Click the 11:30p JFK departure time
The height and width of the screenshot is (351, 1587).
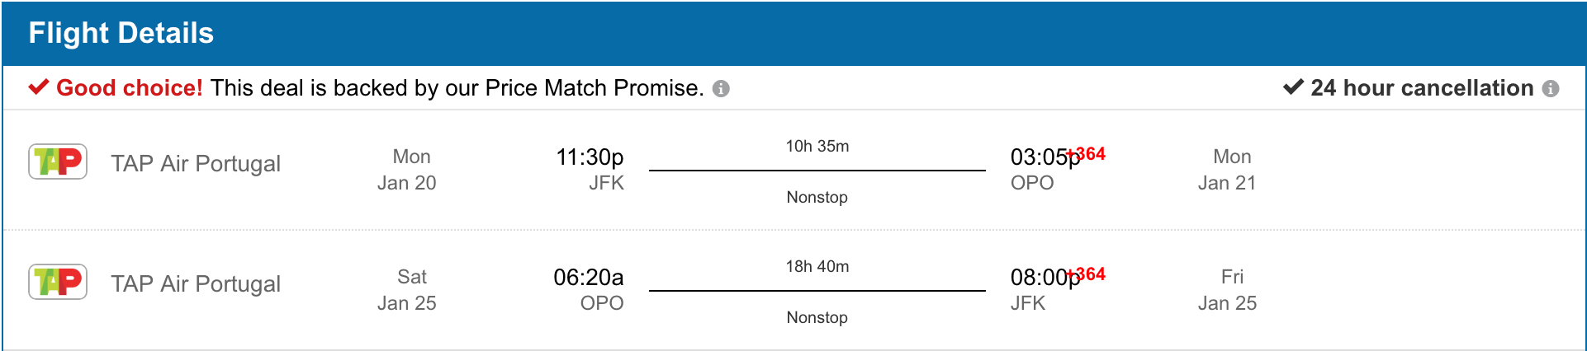590,157
